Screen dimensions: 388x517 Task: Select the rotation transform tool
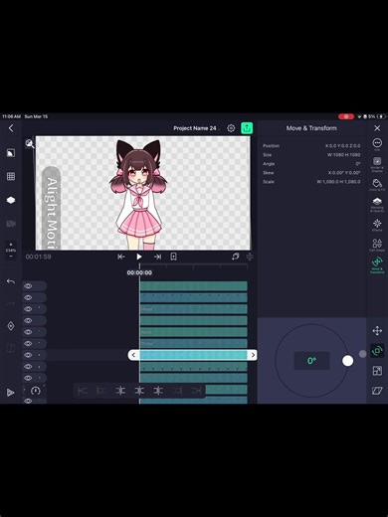pos(377,351)
